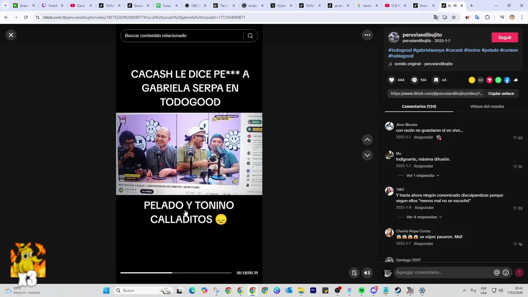The image size is (528, 297).
Task: Close the video viewer with the X
Action: (x=11, y=35)
